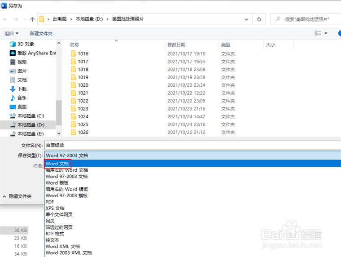Open the 组织 menu

(11, 33)
